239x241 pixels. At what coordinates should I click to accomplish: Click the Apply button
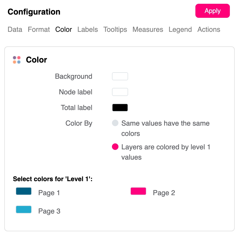click(212, 11)
